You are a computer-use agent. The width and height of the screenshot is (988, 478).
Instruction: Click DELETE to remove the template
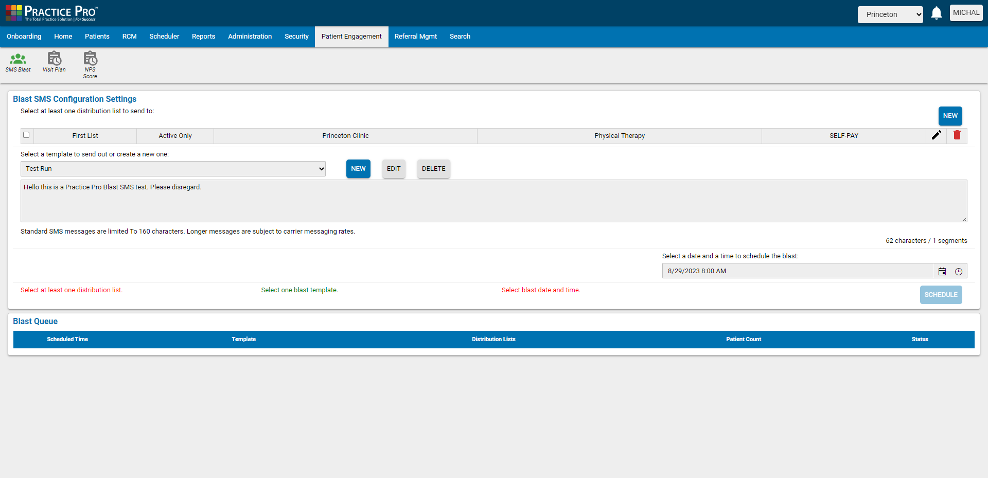[x=433, y=169]
